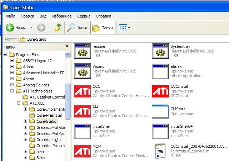Select the resume batch file icon

click(x=83, y=51)
